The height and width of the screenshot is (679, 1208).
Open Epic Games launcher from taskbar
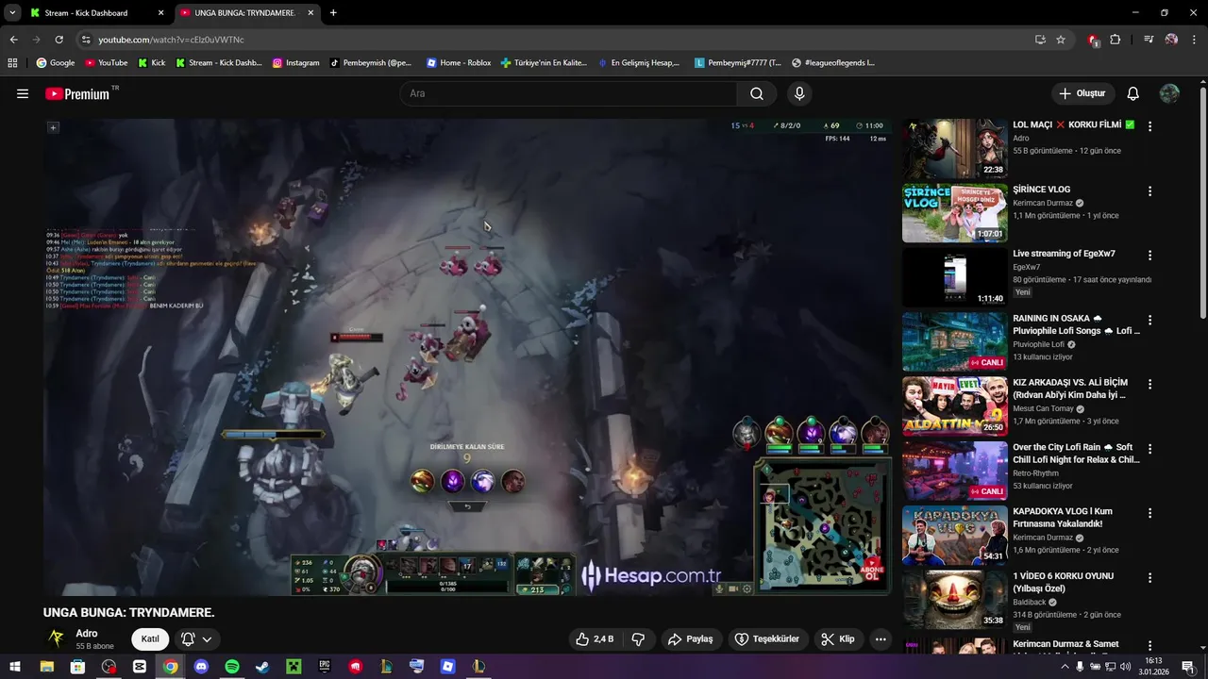[325, 667]
